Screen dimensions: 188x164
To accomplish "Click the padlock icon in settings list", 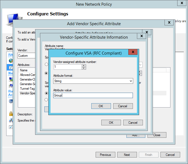I will (11, 114).
